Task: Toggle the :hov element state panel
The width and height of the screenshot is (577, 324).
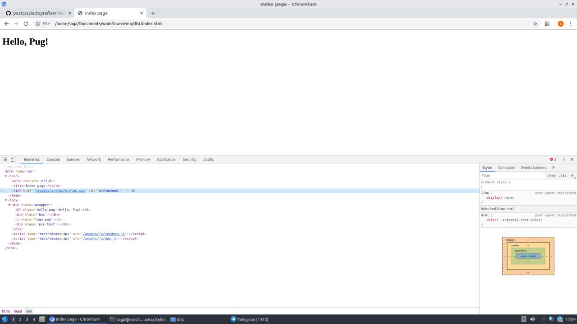Action: tap(552, 175)
